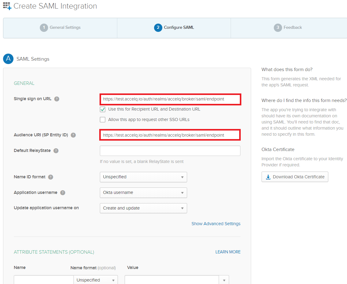Click the GENERAL section heading

24,83
